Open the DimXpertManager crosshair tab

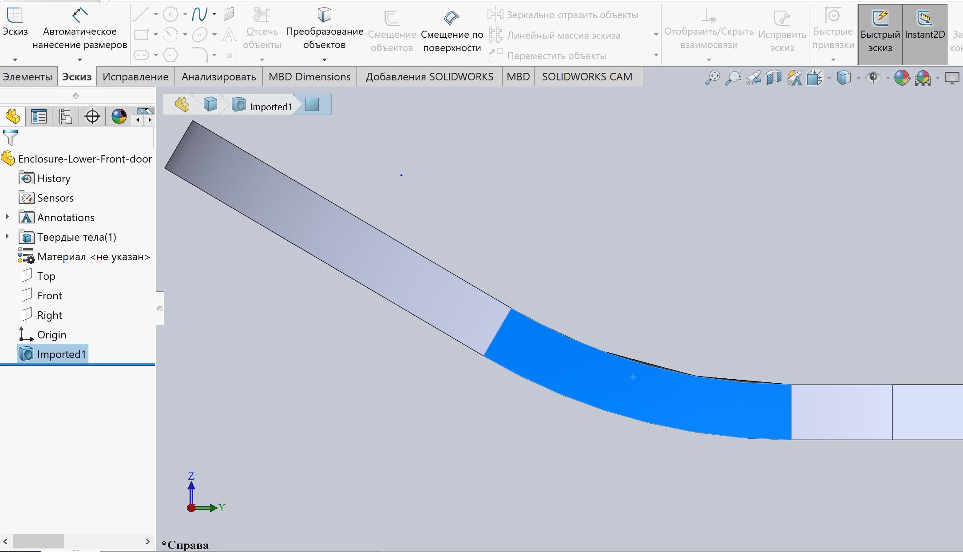coord(92,117)
